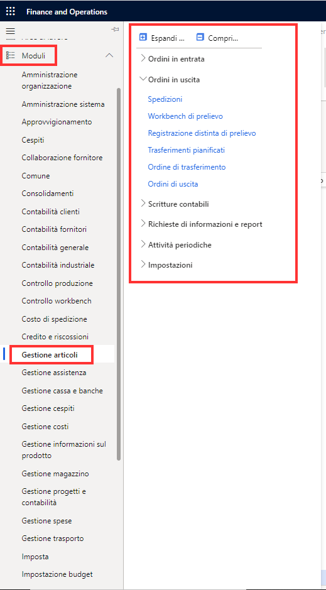Collapse the Moduli section chevron
326x590 pixels.
click(109, 55)
